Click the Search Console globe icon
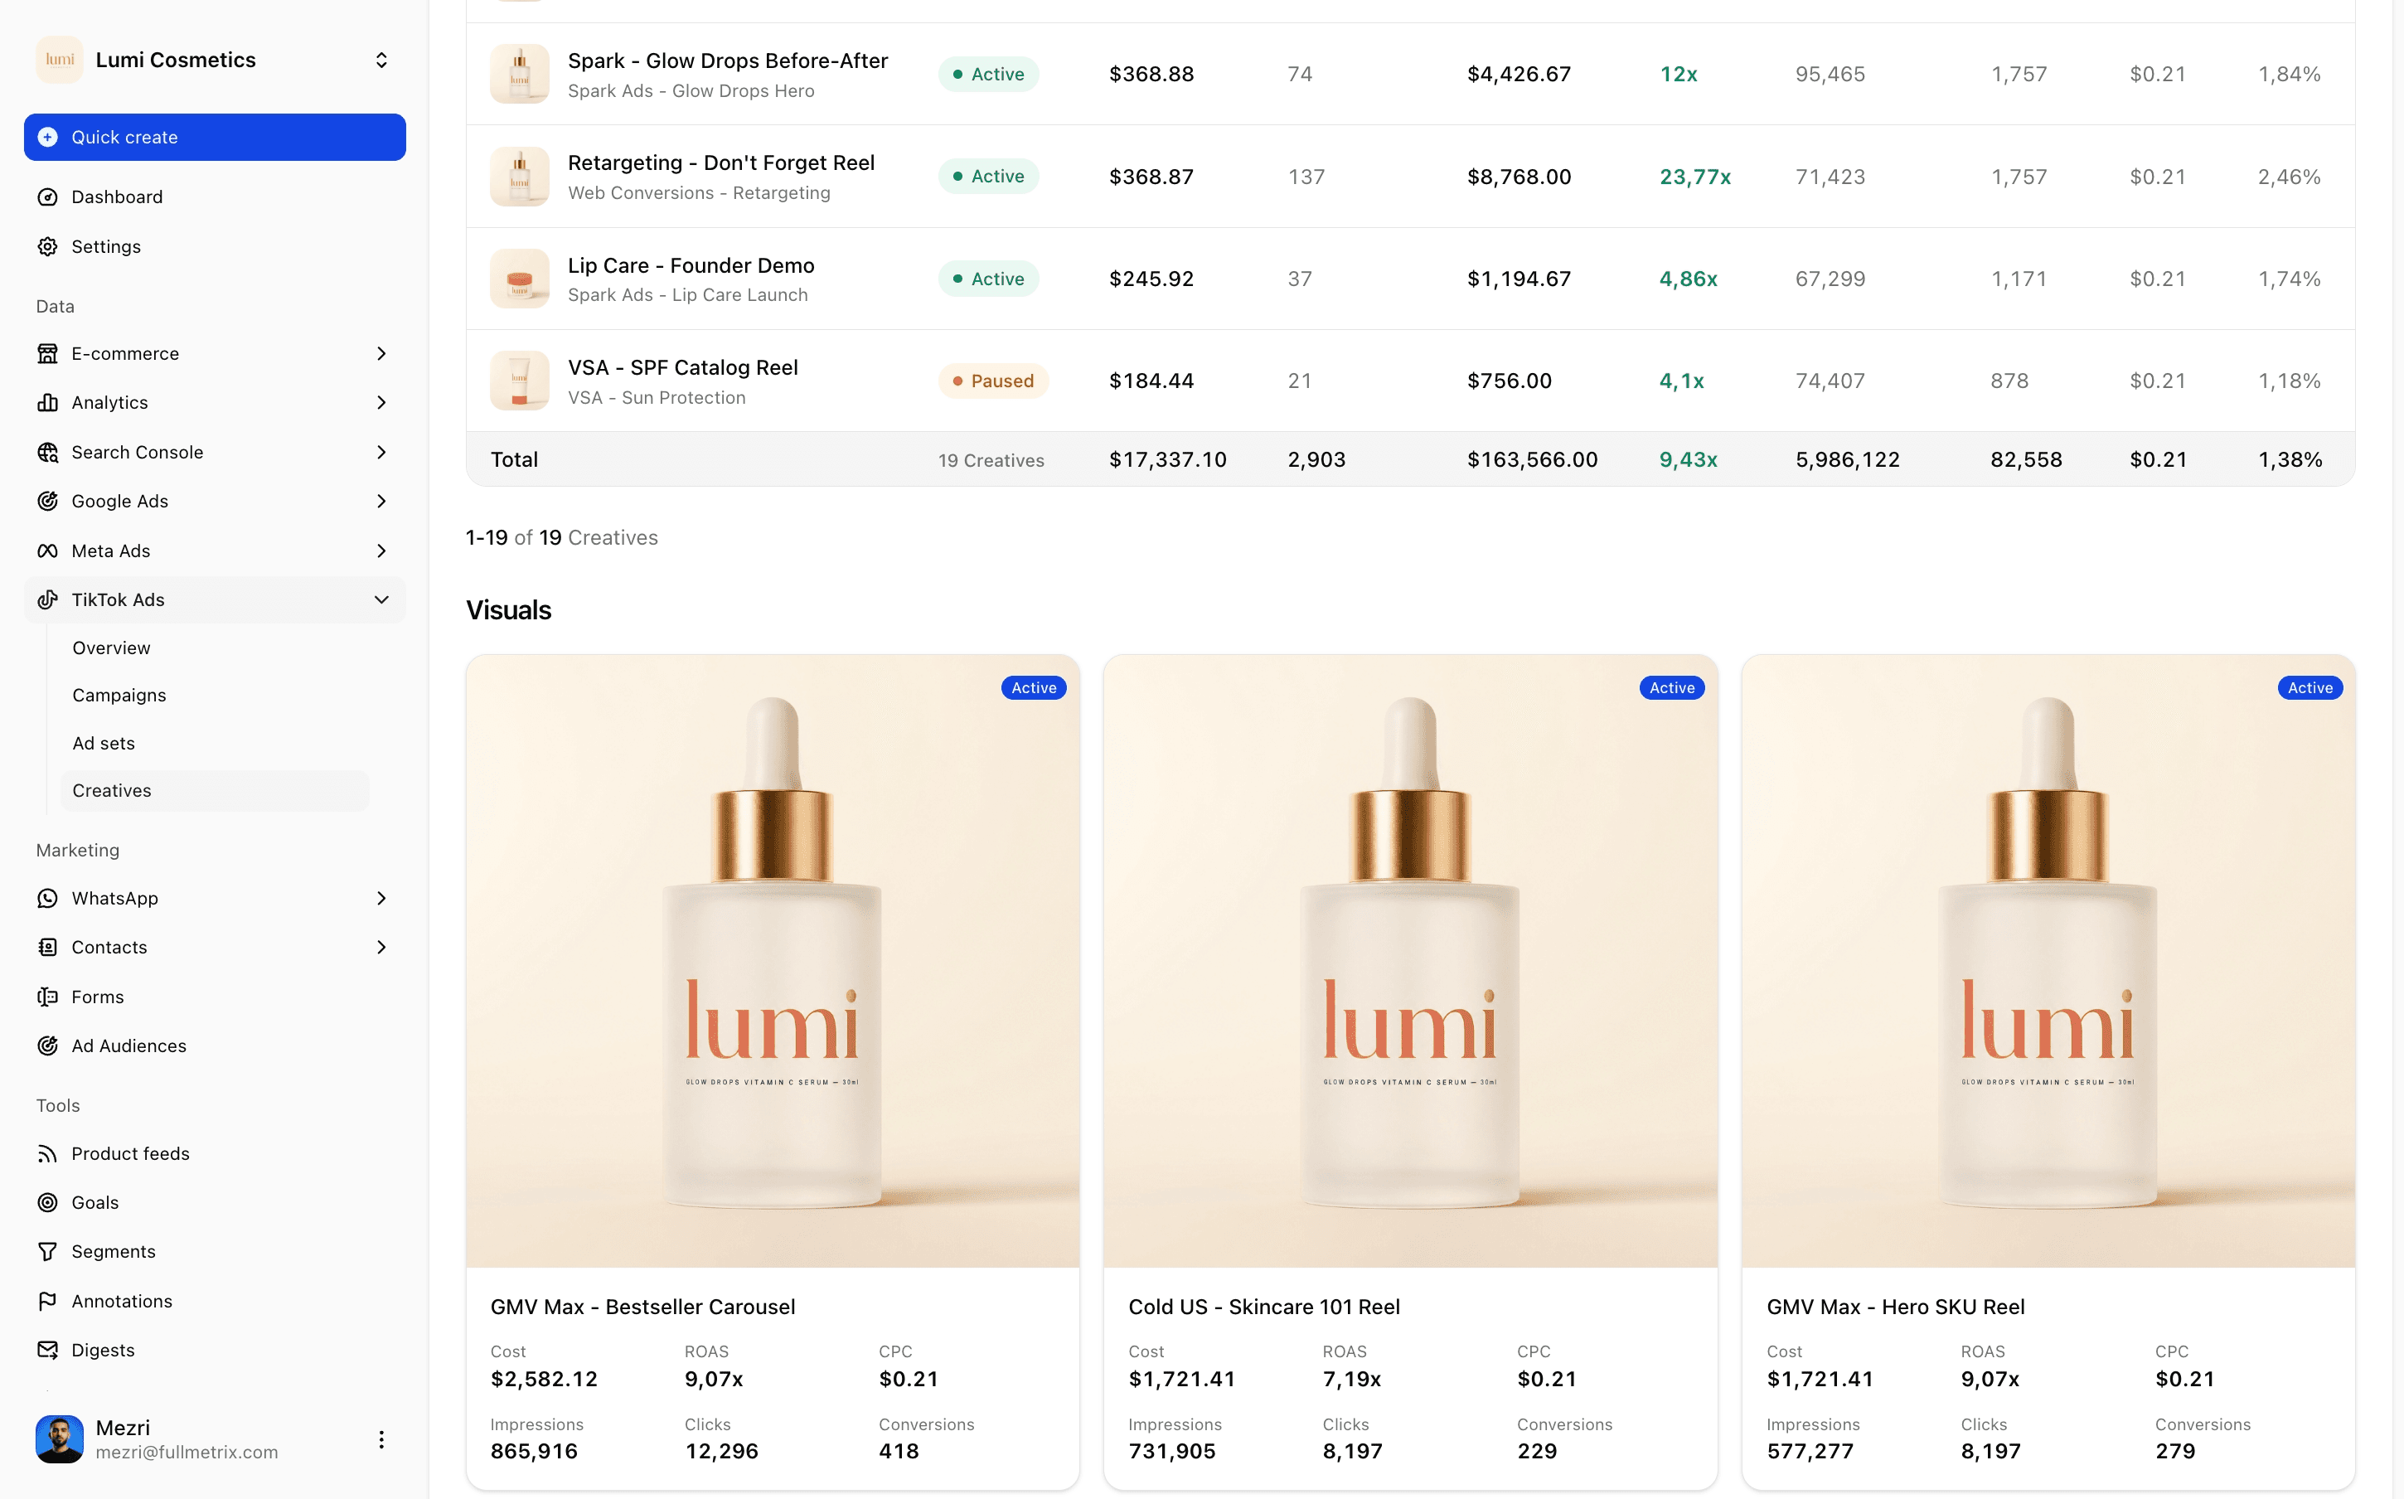The width and height of the screenshot is (2404, 1499). tap(47, 452)
